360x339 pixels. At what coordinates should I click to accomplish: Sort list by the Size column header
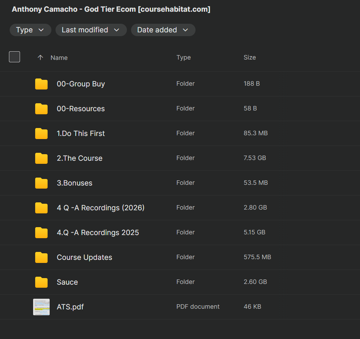(250, 57)
